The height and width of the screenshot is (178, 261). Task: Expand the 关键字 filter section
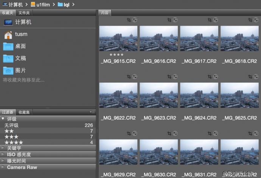(x=3, y=148)
